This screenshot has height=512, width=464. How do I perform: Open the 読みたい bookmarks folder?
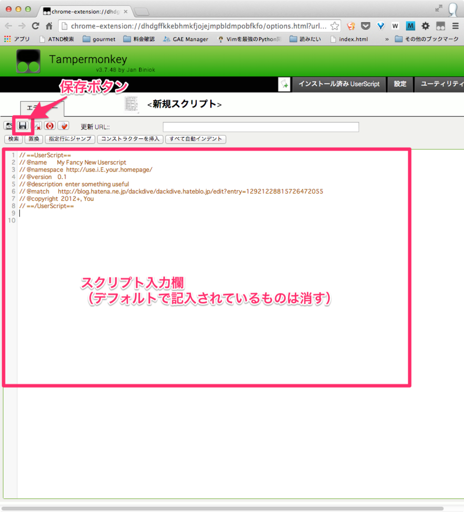click(306, 39)
